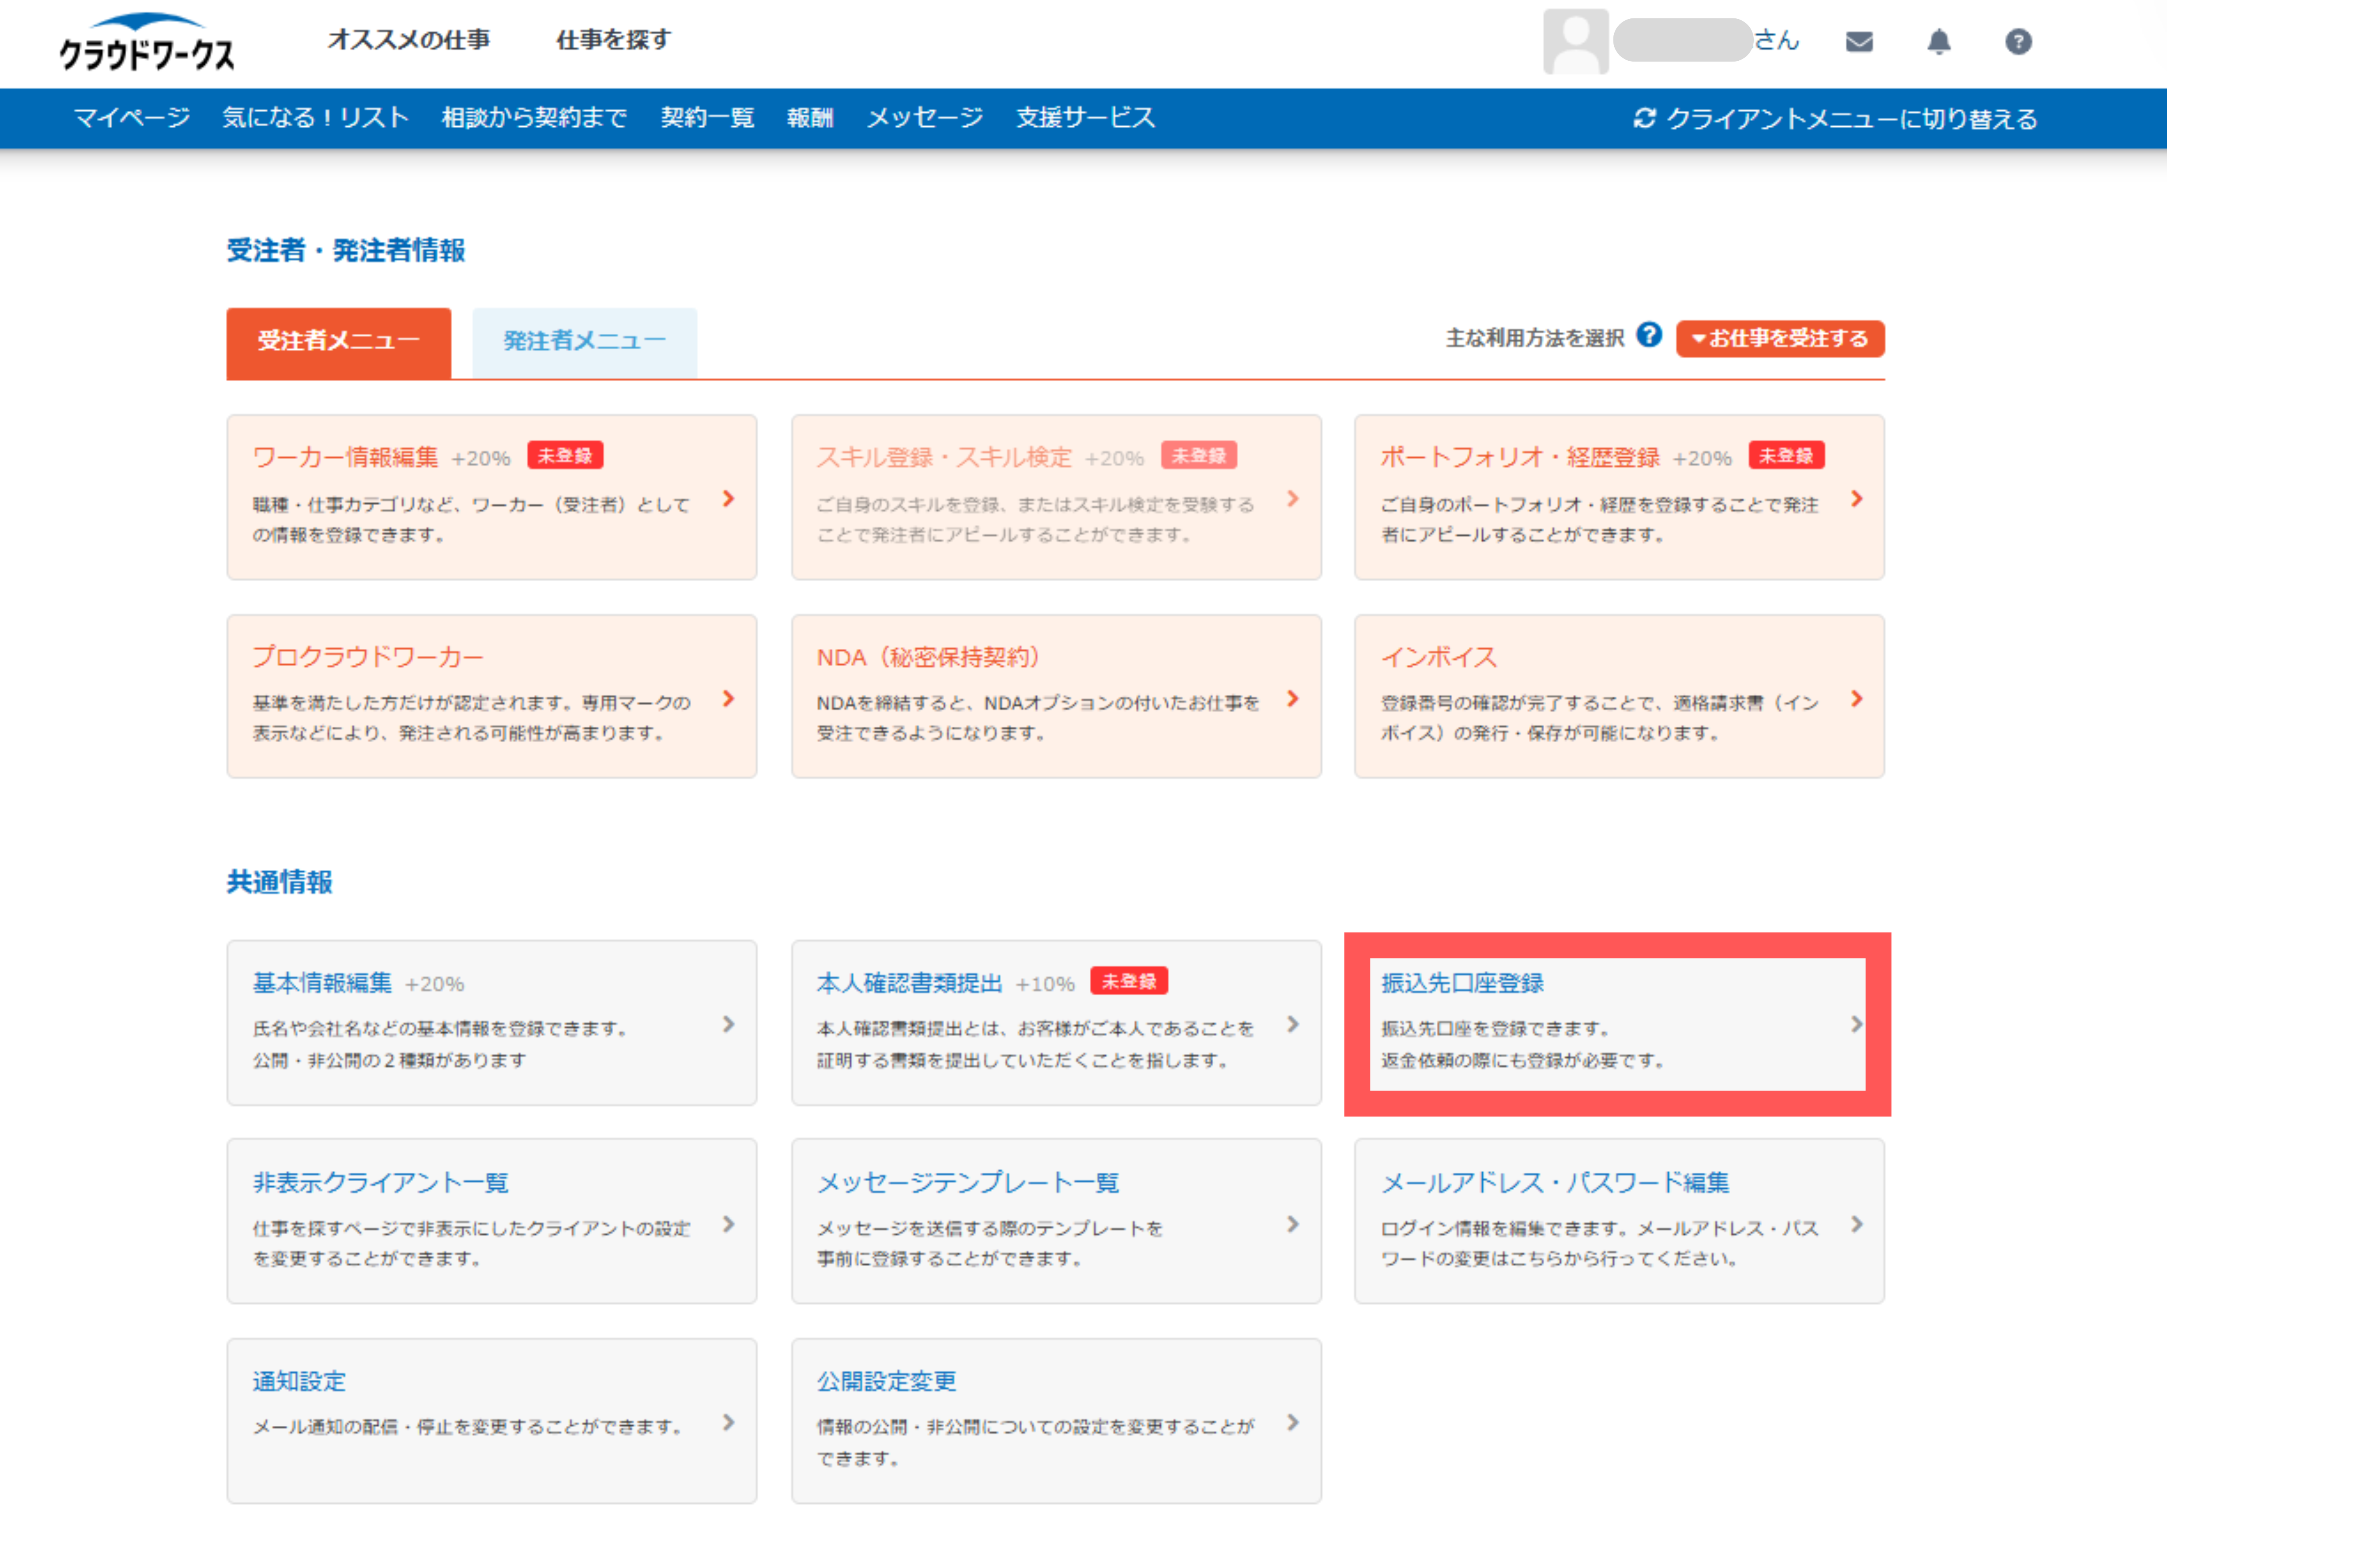Click chevron on メッセージテンプレート一覧 card
The width and height of the screenshot is (2357, 1568).
click(x=1292, y=1224)
